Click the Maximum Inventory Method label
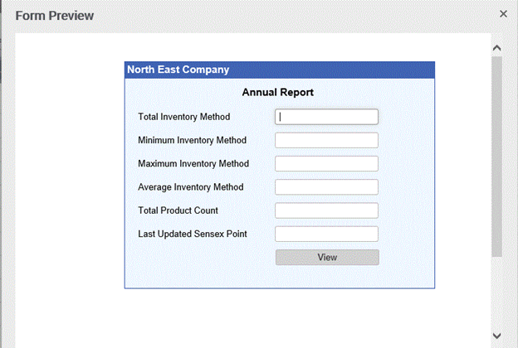This screenshot has height=348, width=518. [193, 163]
